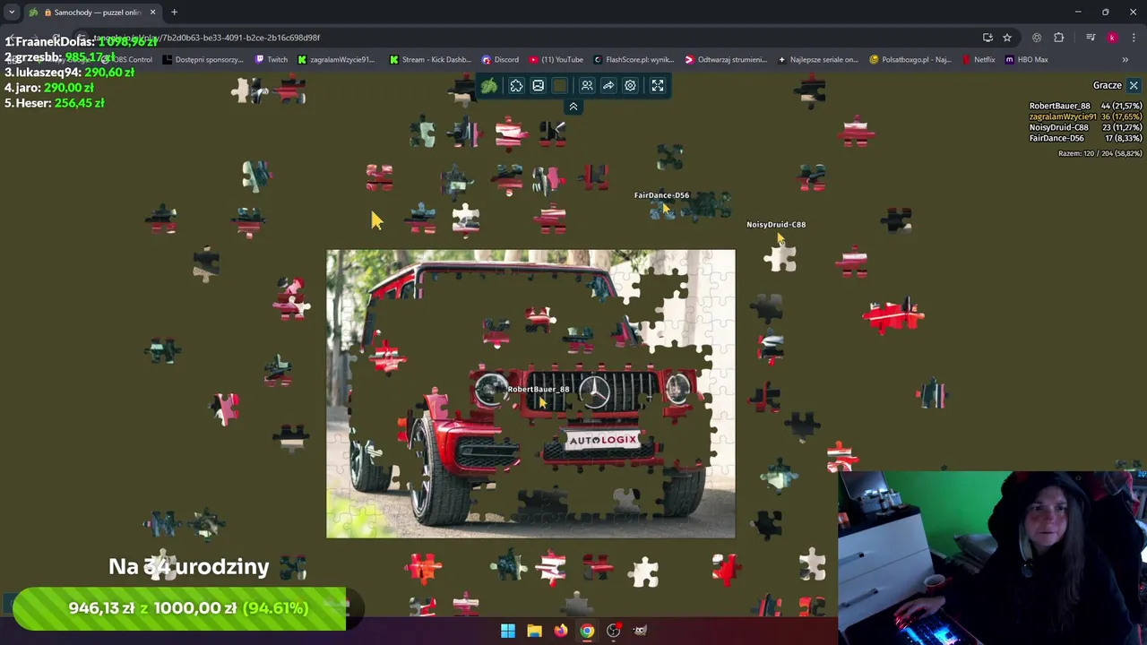Open Google Chrome from the taskbar
The image size is (1147, 645).
586,631
